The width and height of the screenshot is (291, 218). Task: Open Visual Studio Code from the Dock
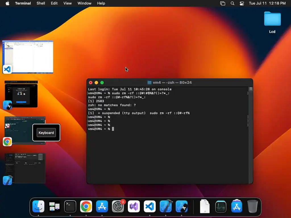[150, 206]
